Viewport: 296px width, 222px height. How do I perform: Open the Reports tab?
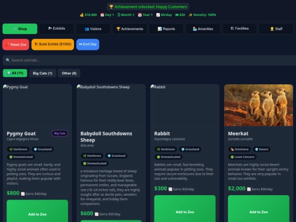point(166,29)
